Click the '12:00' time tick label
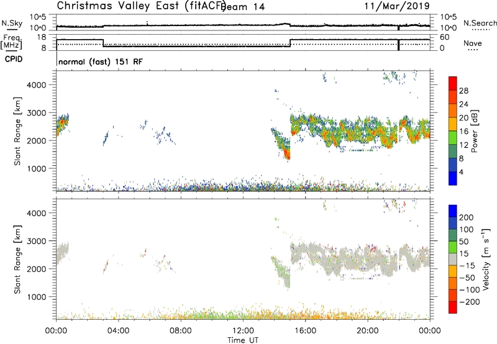This screenshot has height=344, width=497. point(243,331)
